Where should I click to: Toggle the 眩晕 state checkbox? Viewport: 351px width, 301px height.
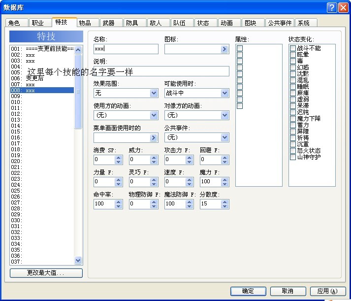click(x=293, y=54)
